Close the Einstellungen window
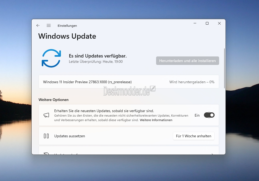 pos(219,23)
